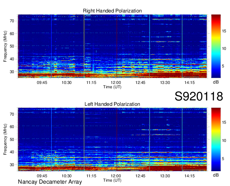Click the 11:15 tick under Left Handed plot
This screenshot has width=230, height=186.
(x=91, y=176)
